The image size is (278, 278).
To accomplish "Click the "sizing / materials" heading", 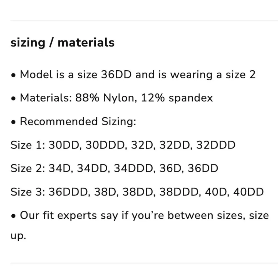I will pyautogui.click(x=62, y=43).
